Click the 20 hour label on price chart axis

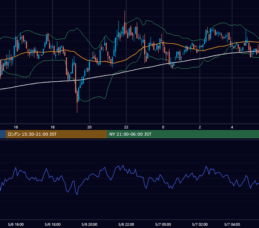pos(90,127)
